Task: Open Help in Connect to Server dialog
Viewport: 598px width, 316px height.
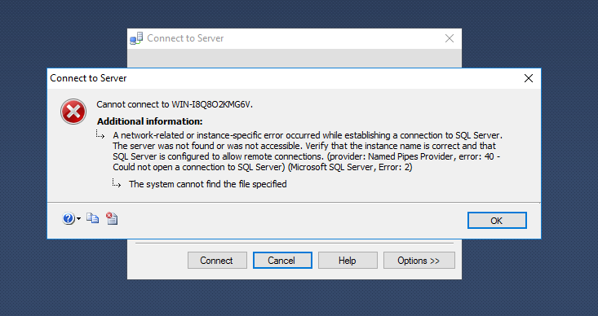Action: click(348, 261)
